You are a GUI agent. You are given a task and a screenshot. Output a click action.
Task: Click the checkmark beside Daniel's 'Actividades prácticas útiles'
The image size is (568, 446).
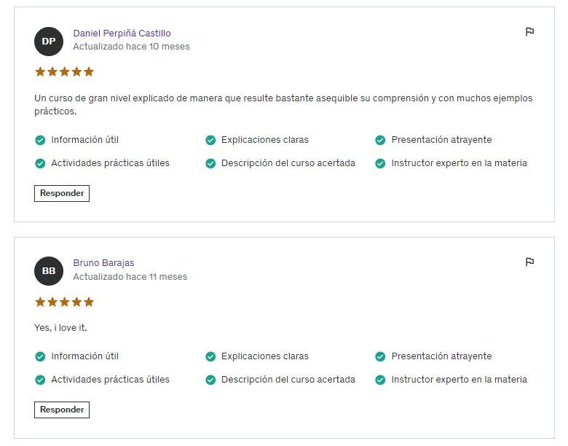coord(40,163)
